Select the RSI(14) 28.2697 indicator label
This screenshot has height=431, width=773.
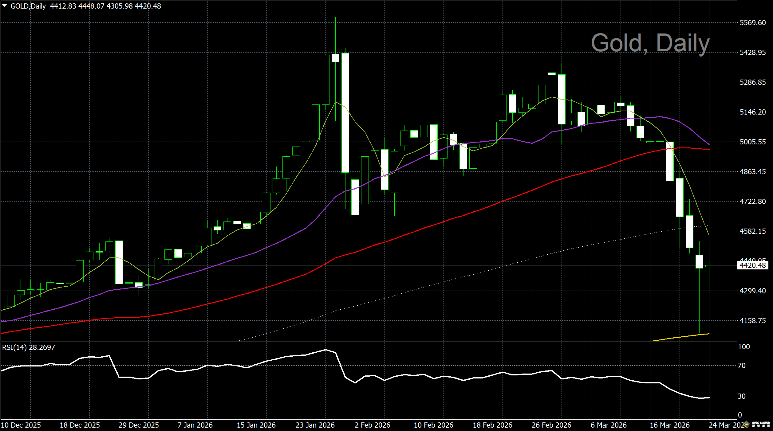(29, 347)
